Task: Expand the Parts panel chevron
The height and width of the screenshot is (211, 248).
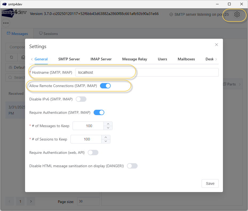Action: click(x=239, y=84)
